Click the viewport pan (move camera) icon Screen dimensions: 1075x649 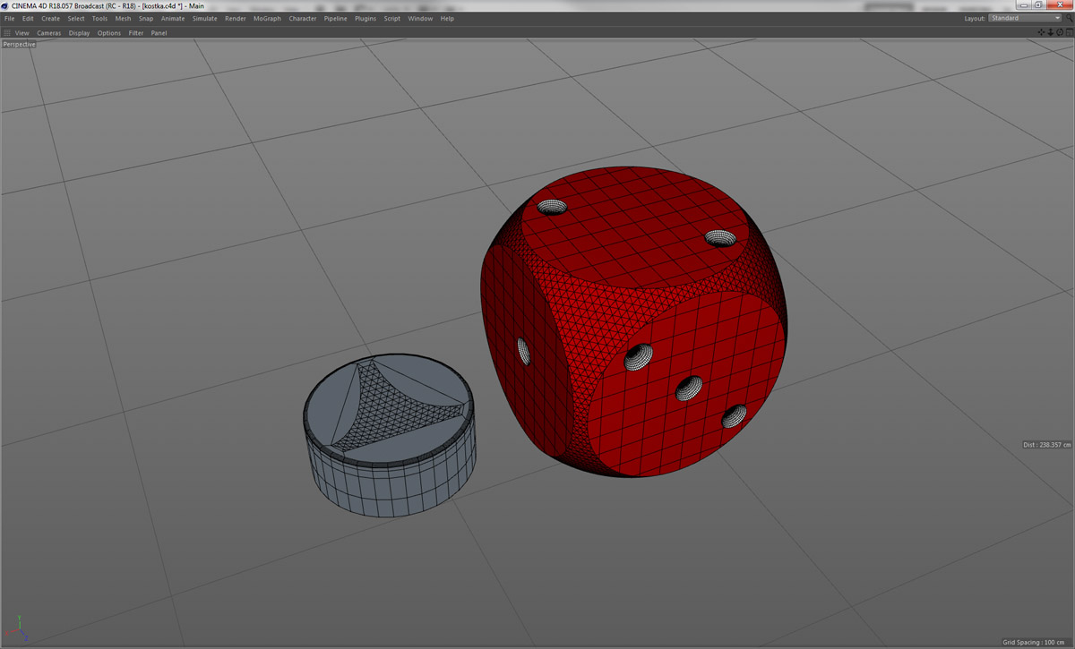[1041, 32]
